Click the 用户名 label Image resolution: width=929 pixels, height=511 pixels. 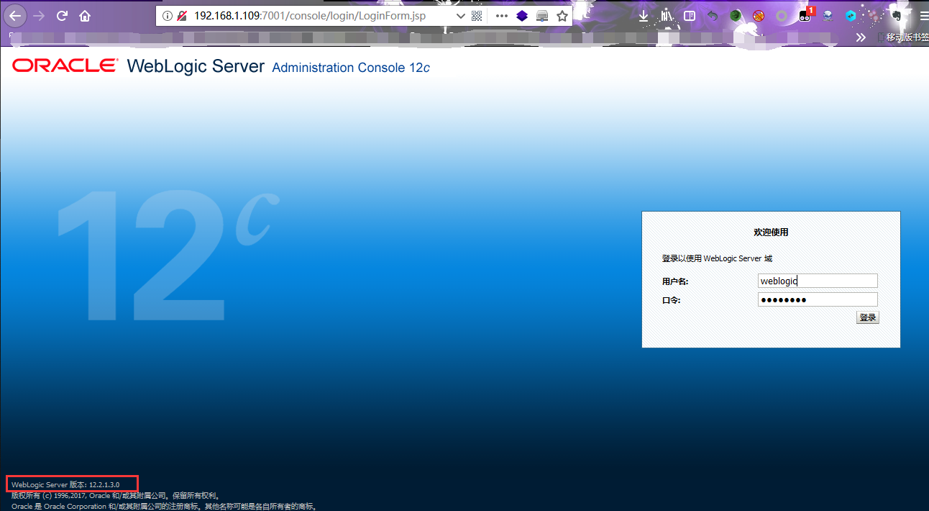pos(675,281)
